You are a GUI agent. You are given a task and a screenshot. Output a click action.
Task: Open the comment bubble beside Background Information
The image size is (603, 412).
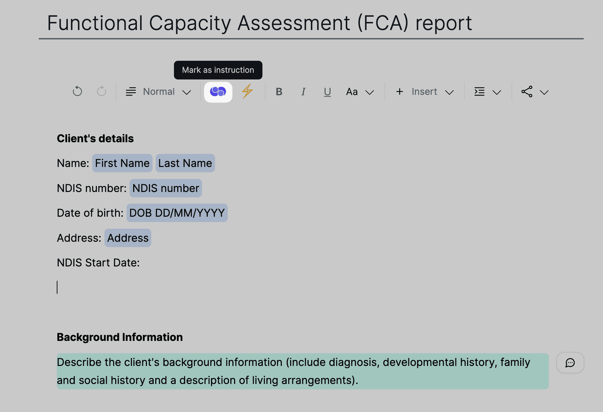pos(570,363)
